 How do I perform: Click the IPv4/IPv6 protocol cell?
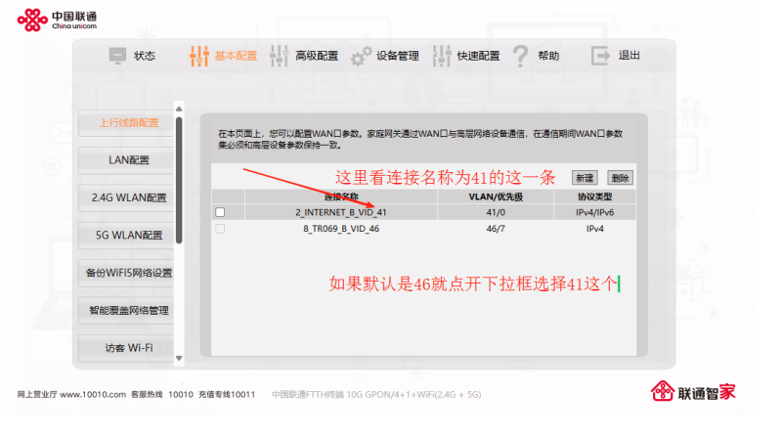tap(595, 212)
